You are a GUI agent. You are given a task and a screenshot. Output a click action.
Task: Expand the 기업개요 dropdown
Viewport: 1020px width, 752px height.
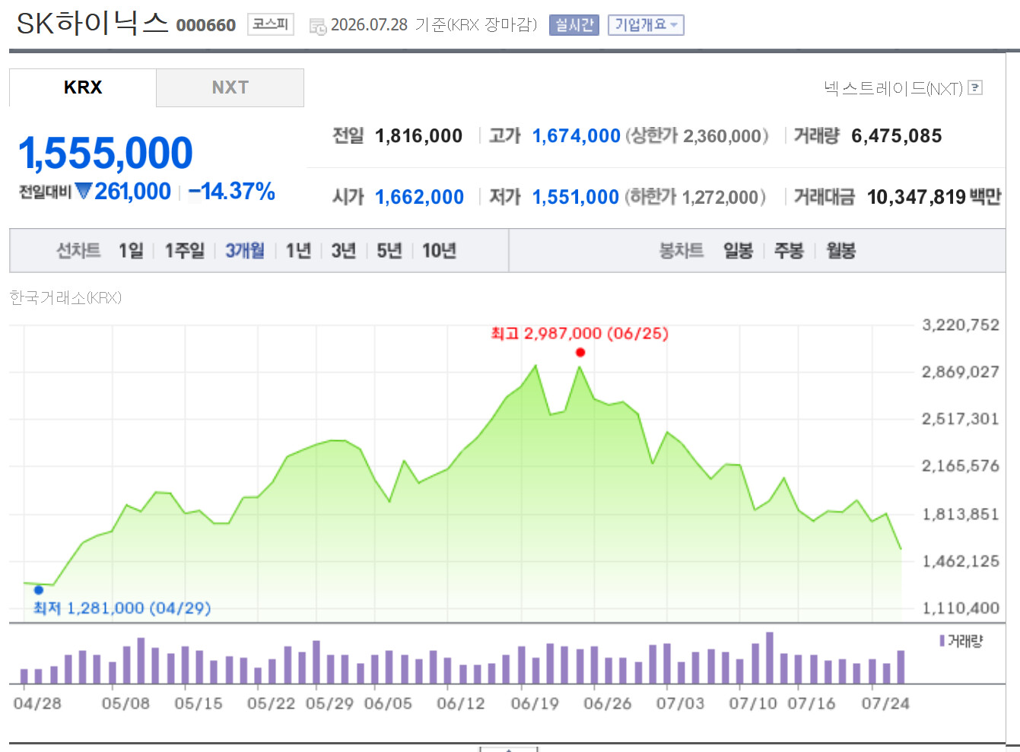tap(646, 25)
